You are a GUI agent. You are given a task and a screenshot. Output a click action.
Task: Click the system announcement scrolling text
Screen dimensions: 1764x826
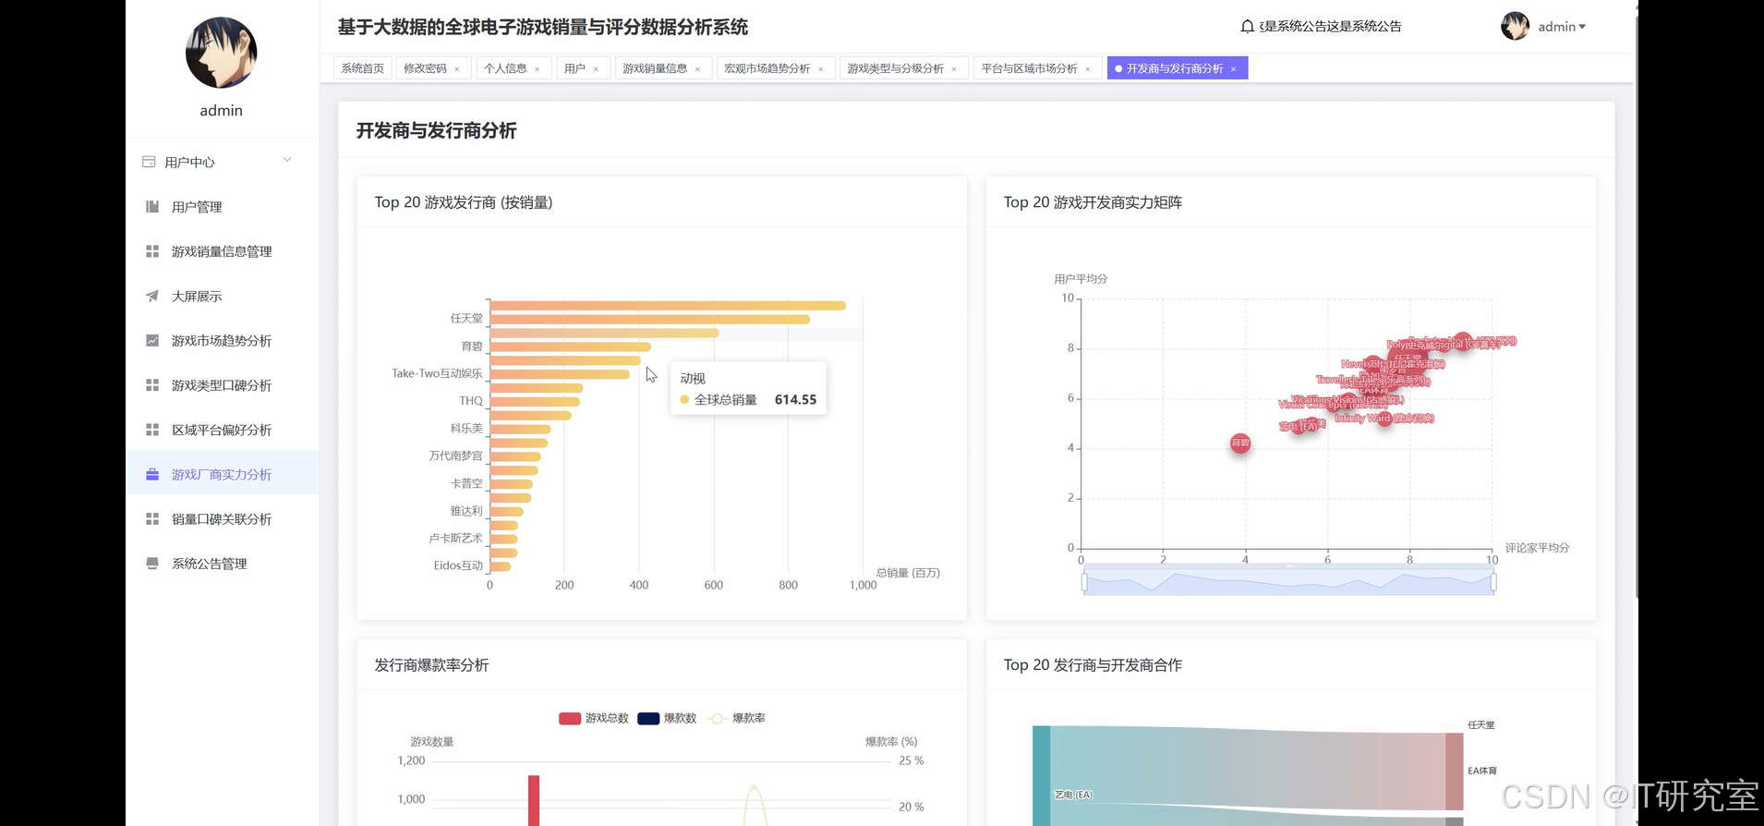point(1330,27)
